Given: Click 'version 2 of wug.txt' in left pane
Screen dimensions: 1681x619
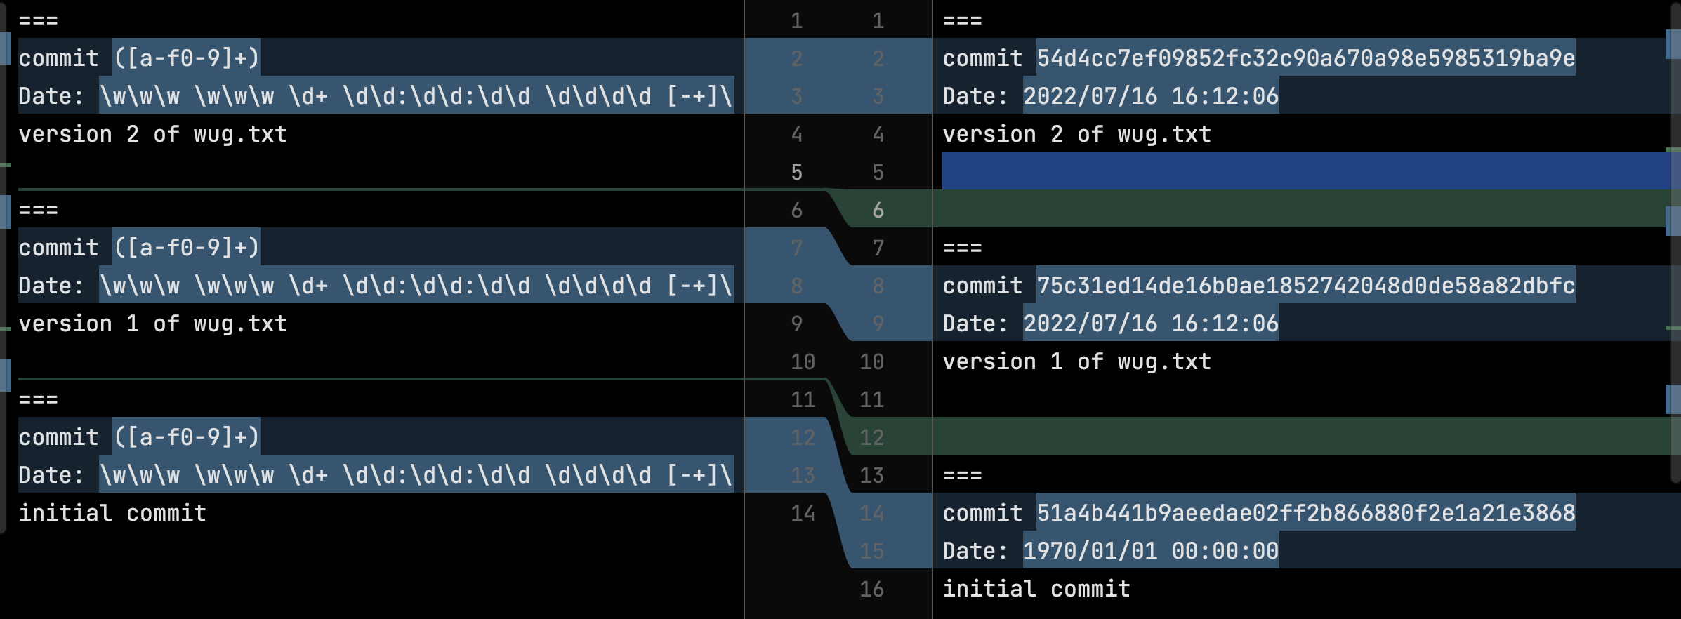Looking at the screenshot, I should pyautogui.click(x=152, y=134).
